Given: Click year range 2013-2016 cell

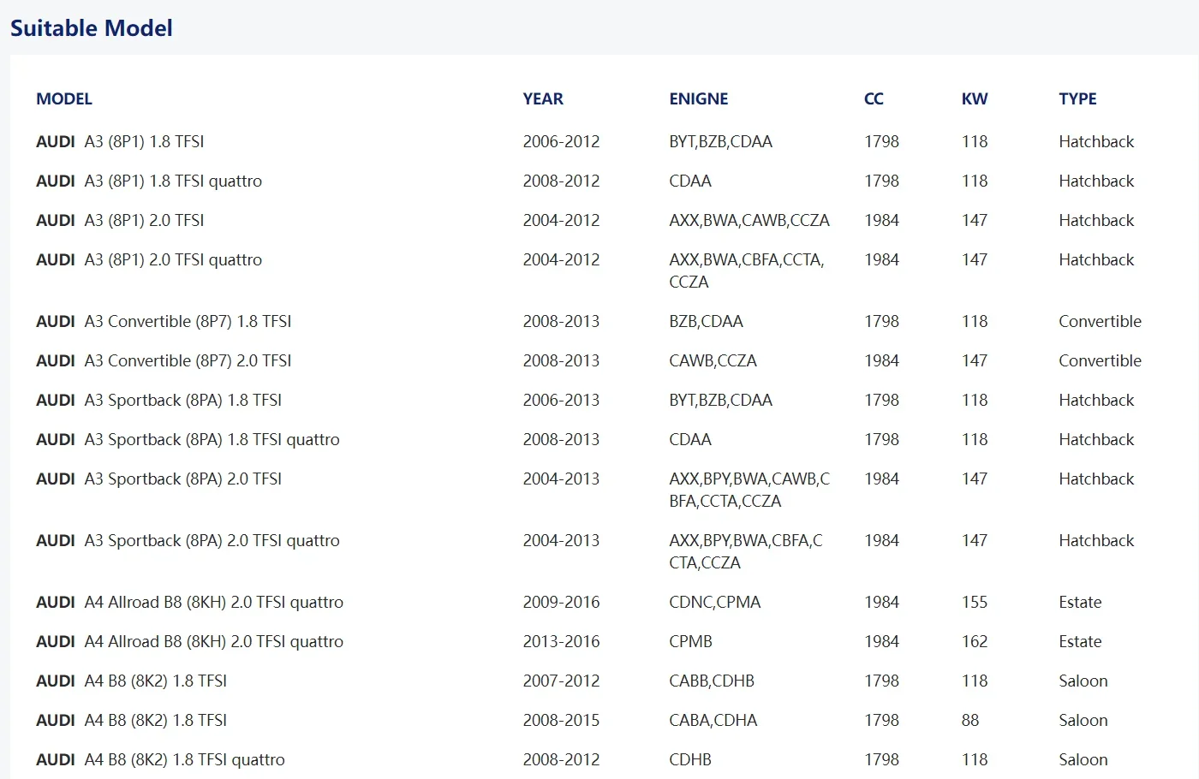Looking at the screenshot, I should pyautogui.click(x=562, y=641).
